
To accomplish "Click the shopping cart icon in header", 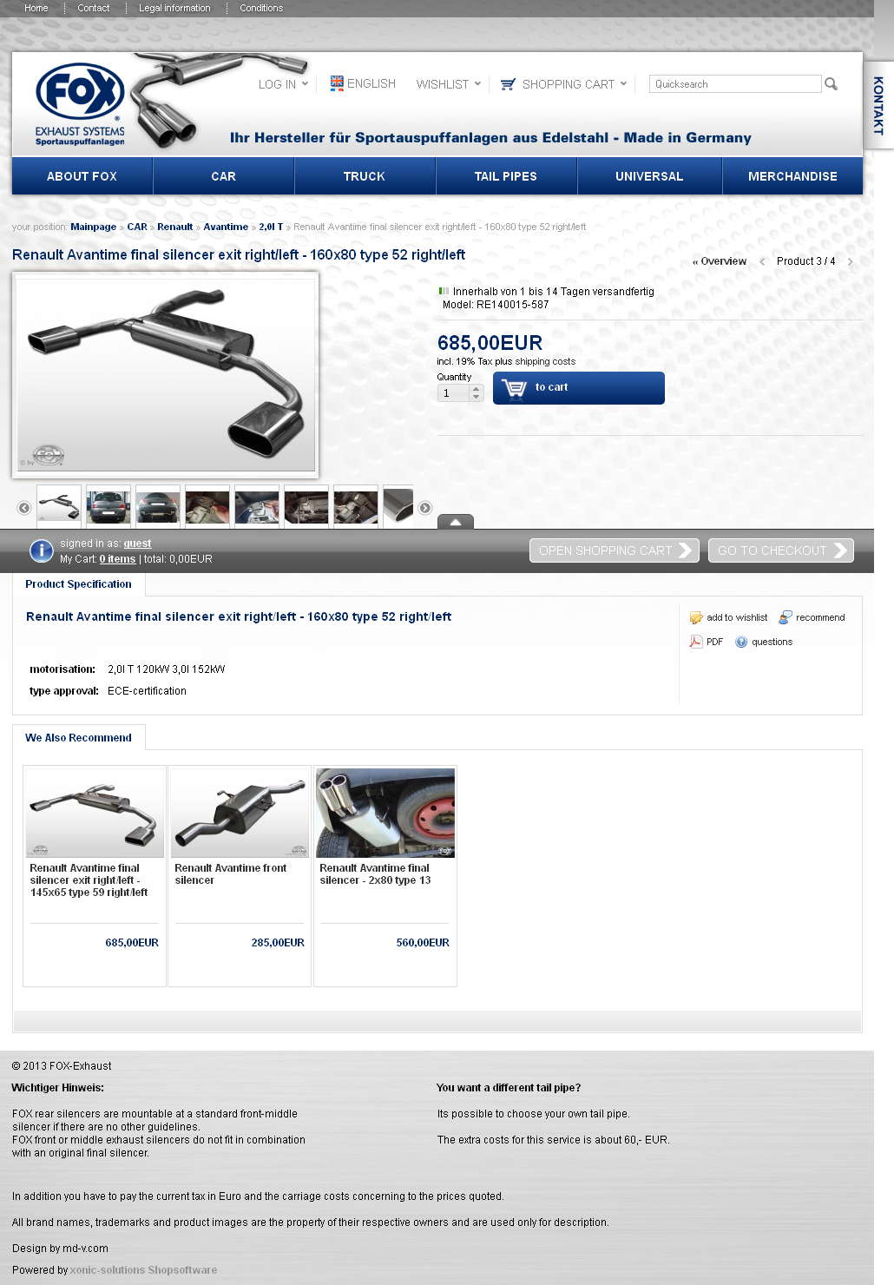I will tap(508, 84).
